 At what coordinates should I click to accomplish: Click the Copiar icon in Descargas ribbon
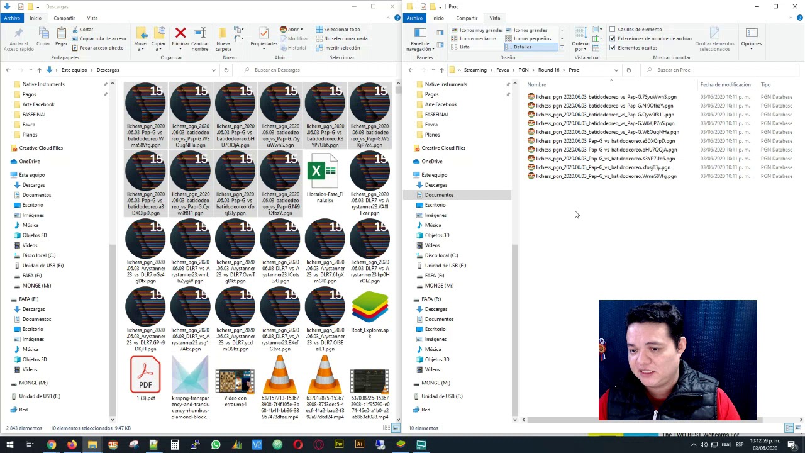(x=43, y=37)
